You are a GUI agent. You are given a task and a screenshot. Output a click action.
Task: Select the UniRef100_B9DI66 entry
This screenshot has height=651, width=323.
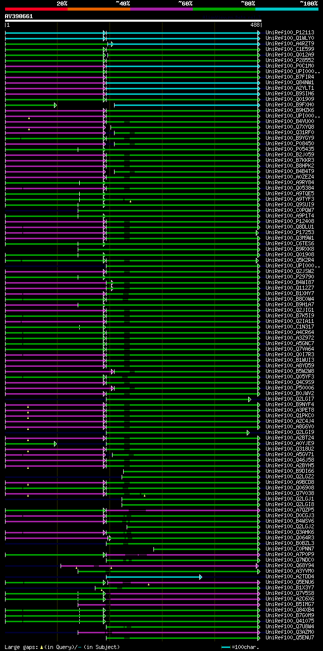tap(290, 471)
